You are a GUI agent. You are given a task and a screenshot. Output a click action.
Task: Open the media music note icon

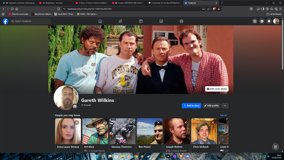[258, 9]
